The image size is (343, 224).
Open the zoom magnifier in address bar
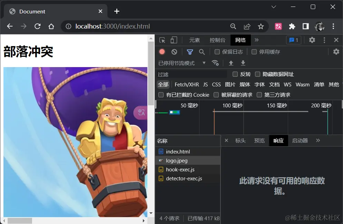coord(233,26)
